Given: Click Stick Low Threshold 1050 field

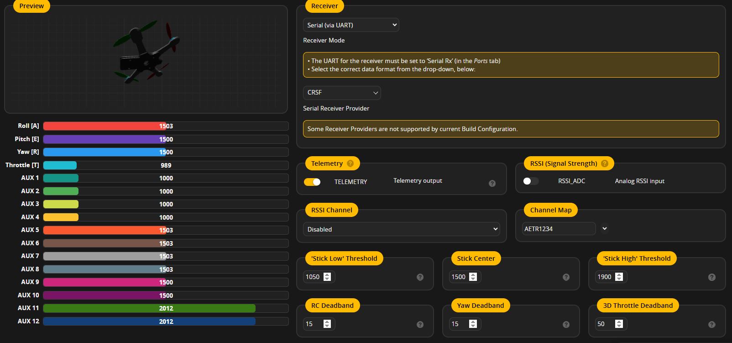Looking at the screenshot, I should click(319, 277).
